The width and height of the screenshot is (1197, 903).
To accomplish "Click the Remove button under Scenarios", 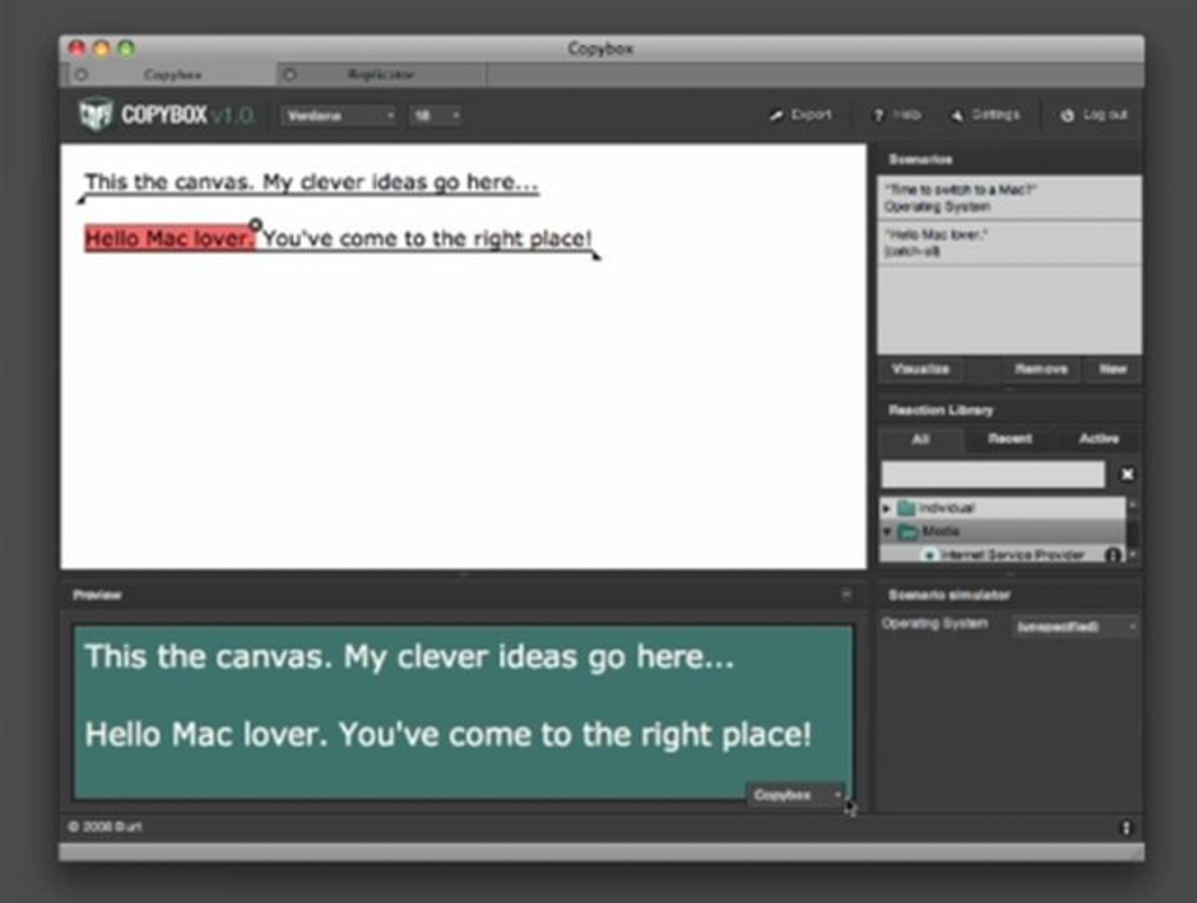I will [x=1041, y=369].
